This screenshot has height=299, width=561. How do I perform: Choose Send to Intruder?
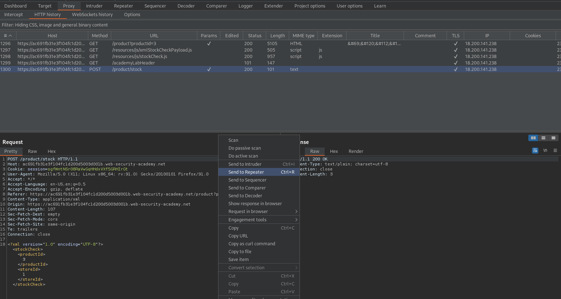[259, 164]
